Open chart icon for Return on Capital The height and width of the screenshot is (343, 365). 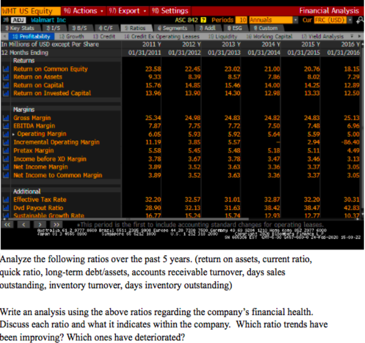pyautogui.click(x=5, y=85)
